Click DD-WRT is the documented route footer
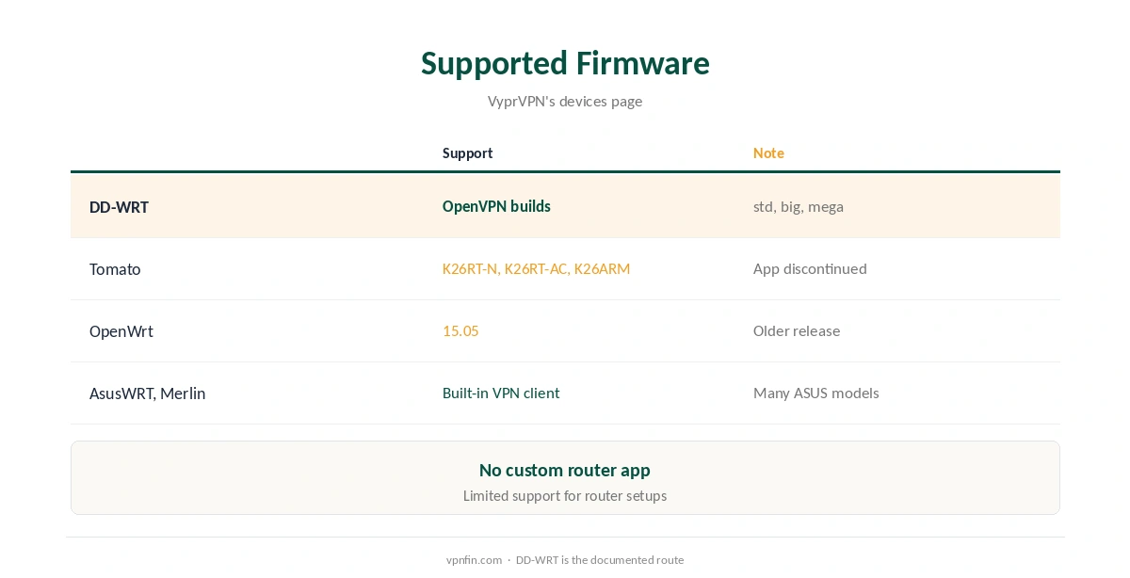 coord(600,560)
